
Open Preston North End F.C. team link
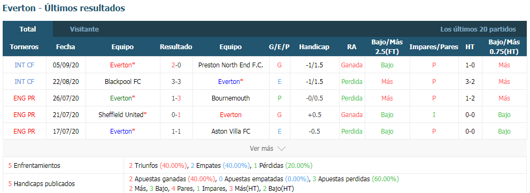(x=231, y=65)
